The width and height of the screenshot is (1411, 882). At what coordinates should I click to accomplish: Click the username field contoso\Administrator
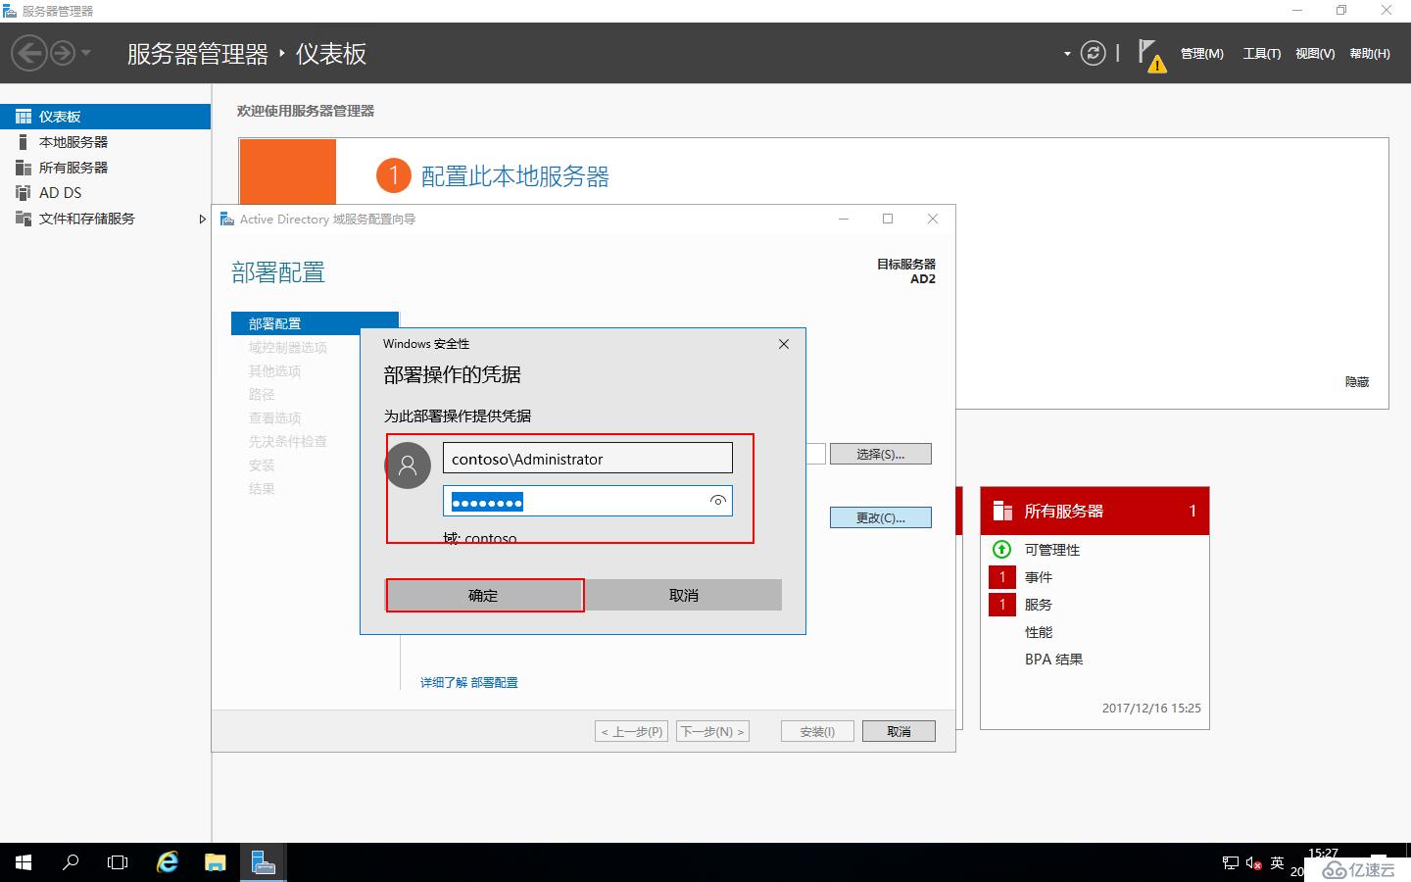tap(588, 459)
